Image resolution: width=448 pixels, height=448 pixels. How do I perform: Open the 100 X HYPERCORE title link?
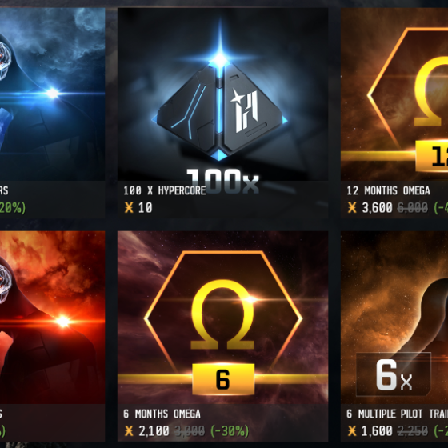[165, 190]
